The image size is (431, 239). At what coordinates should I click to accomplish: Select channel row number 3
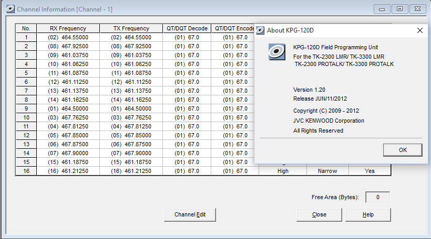pyautogui.click(x=26, y=55)
